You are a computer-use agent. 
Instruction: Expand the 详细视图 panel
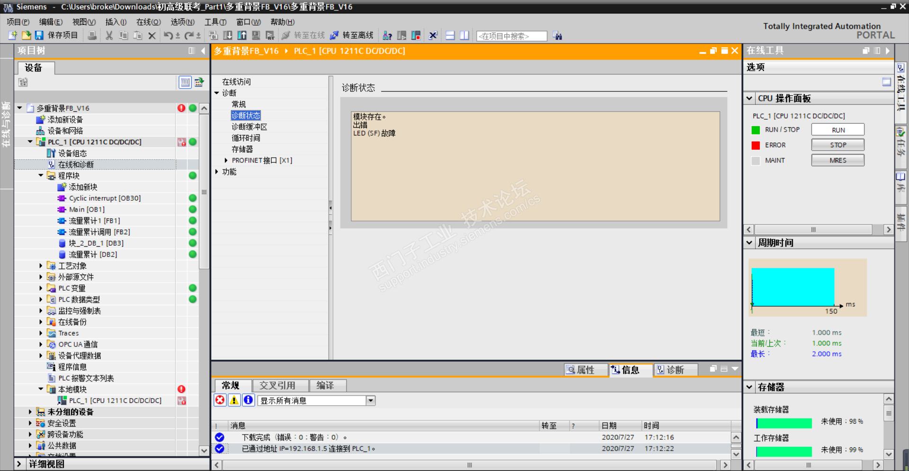[19, 464]
